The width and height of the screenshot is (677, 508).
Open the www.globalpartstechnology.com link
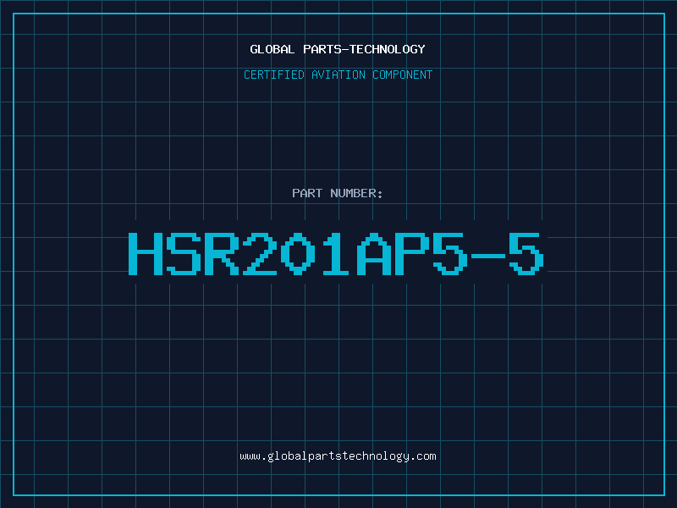338,456
